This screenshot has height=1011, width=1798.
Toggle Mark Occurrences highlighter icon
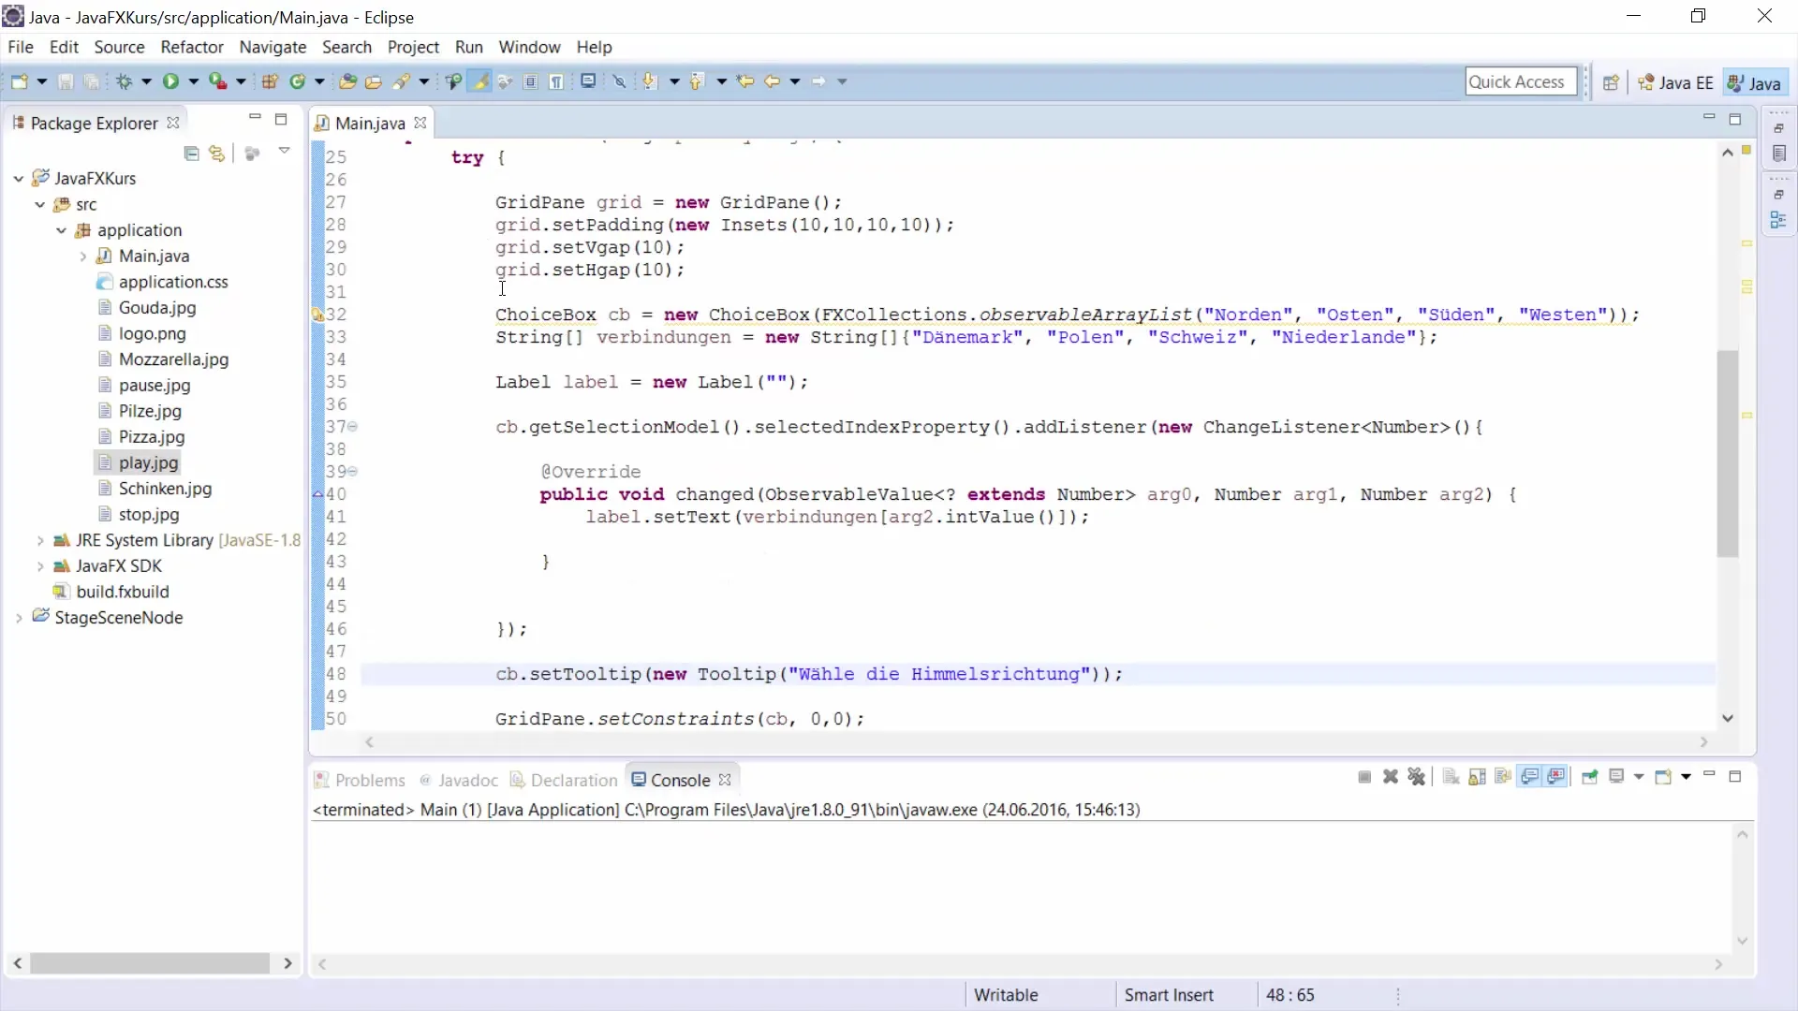tap(480, 82)
